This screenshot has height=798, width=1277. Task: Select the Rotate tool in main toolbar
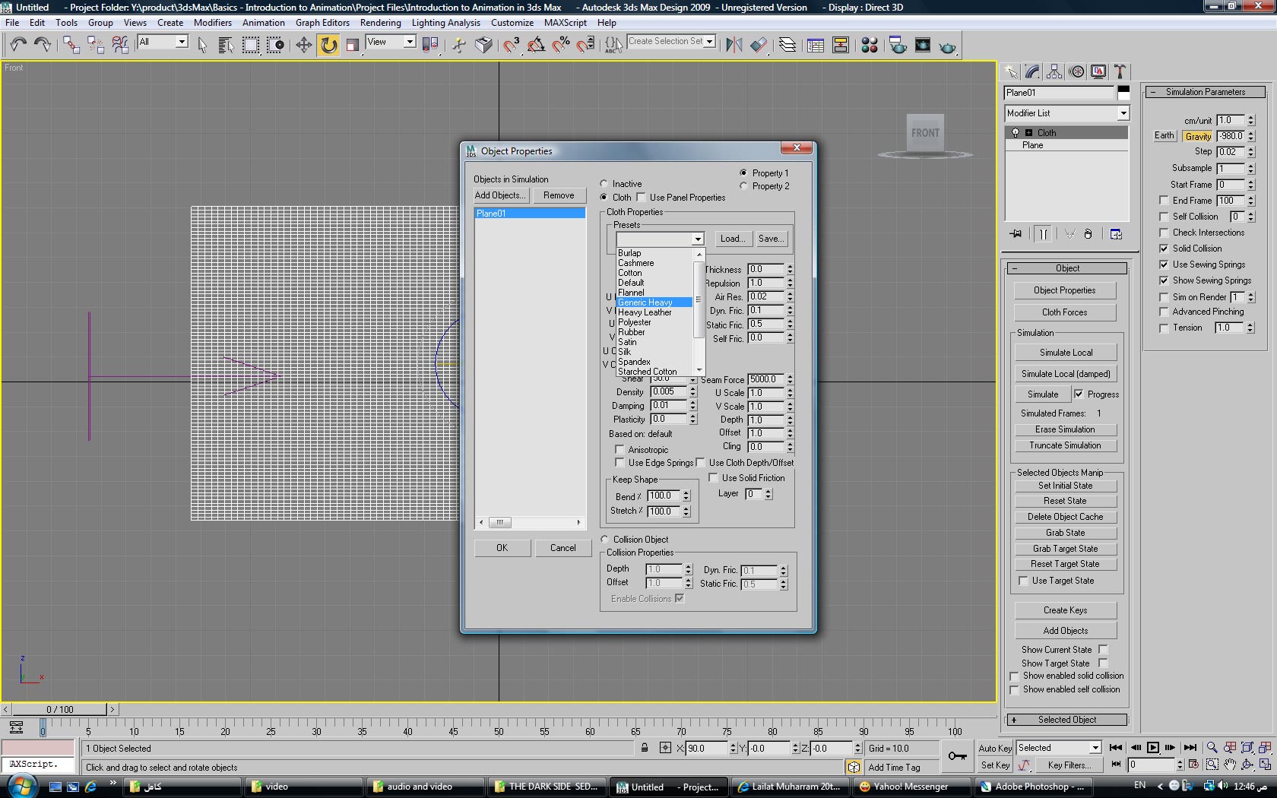pos(328,46)
